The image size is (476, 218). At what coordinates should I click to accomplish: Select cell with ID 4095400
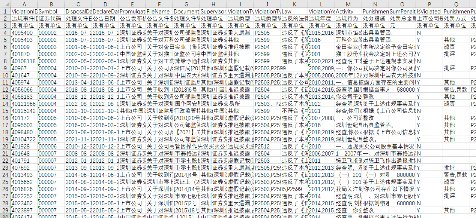[x=24, y=33]
